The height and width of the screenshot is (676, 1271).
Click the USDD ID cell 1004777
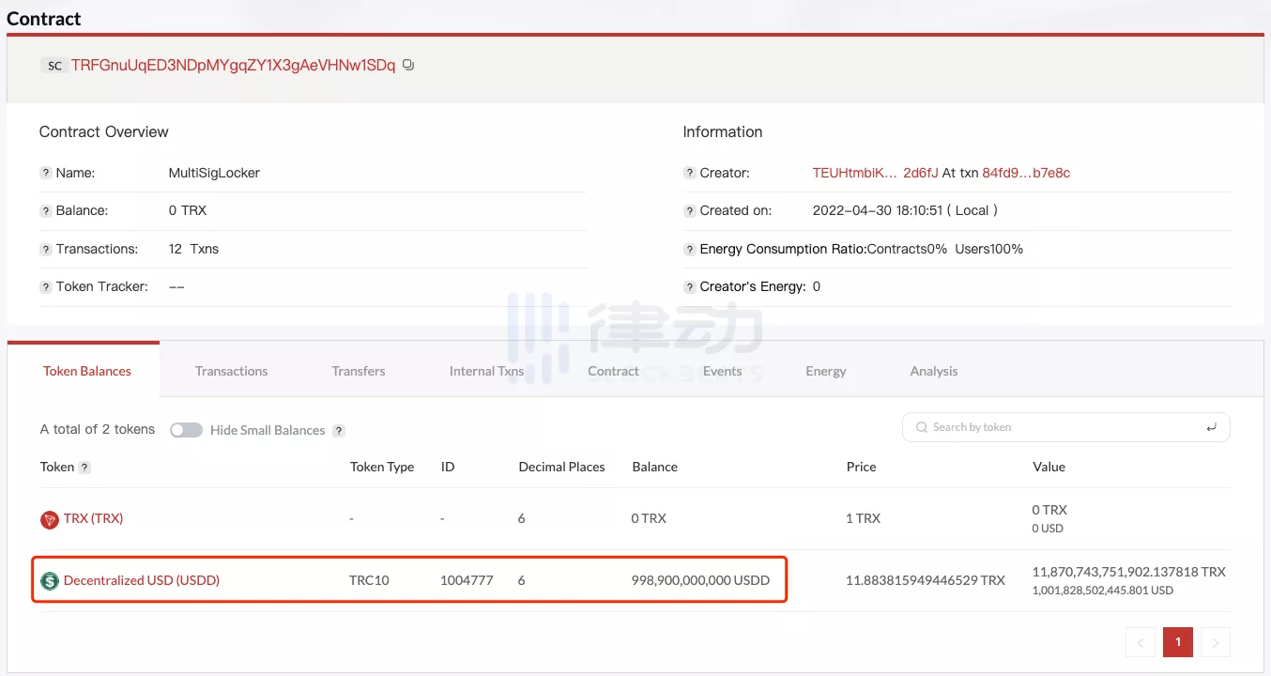click(467, 580)
